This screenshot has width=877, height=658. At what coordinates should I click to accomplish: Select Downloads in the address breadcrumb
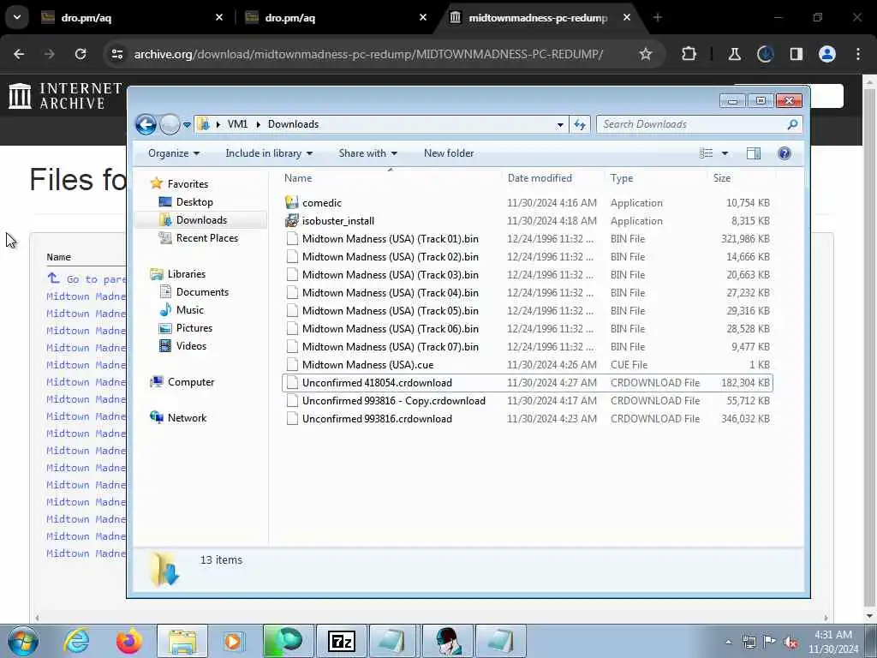[x=293, y=124]
